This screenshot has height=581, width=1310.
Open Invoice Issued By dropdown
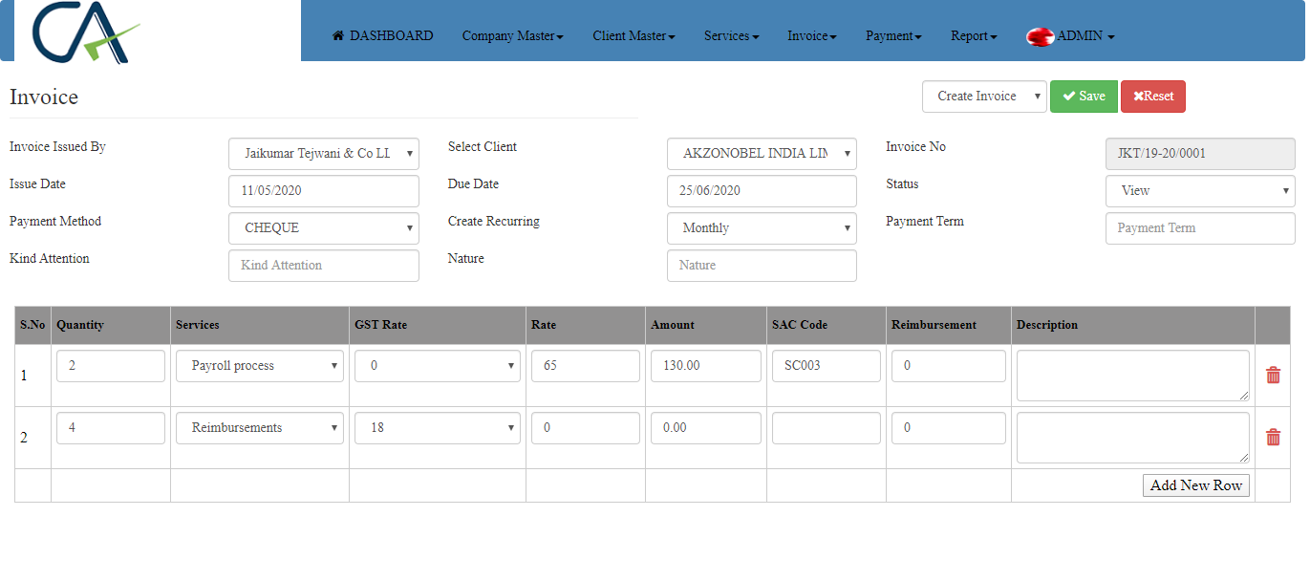click(324, 154)
